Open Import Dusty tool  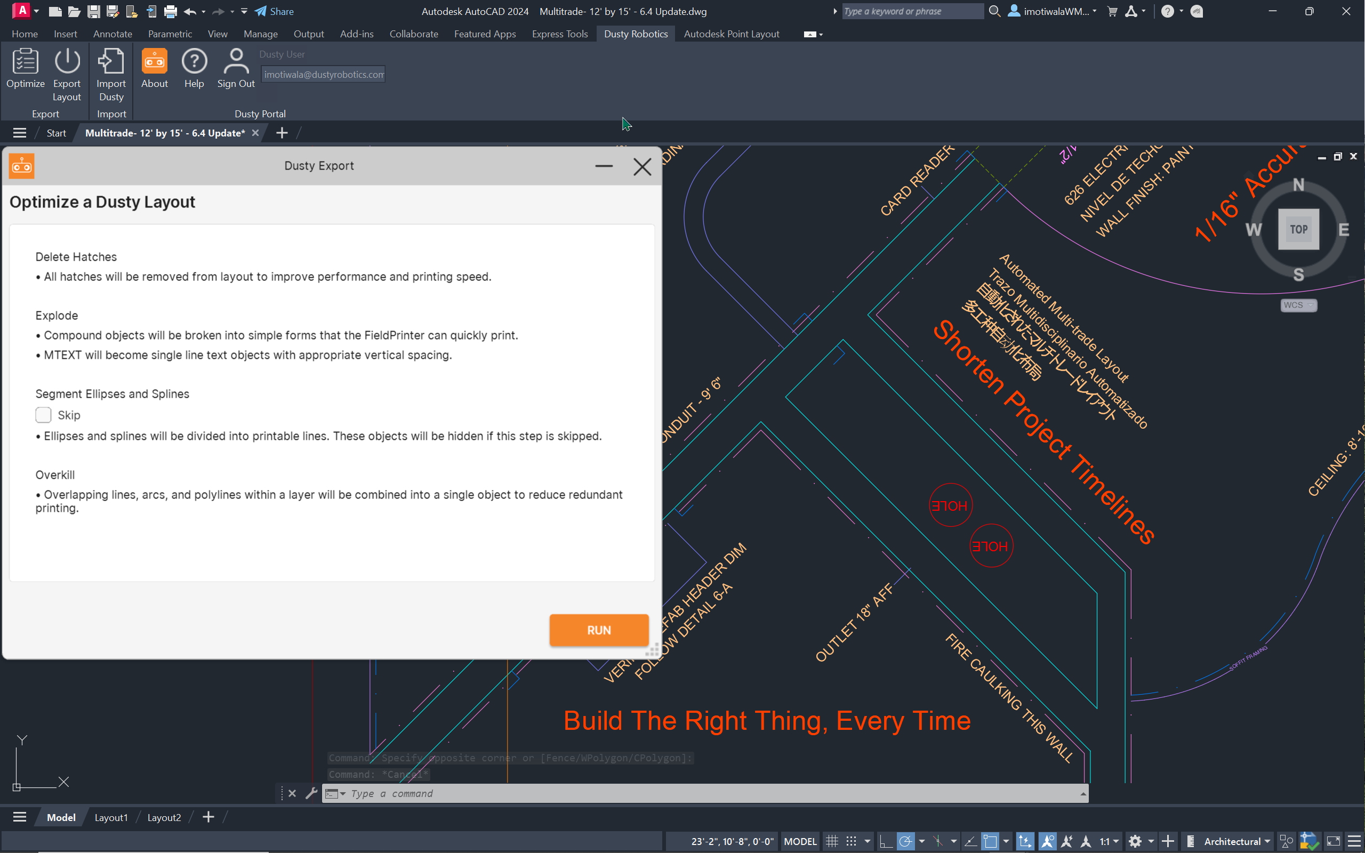(x=110, y=62)
